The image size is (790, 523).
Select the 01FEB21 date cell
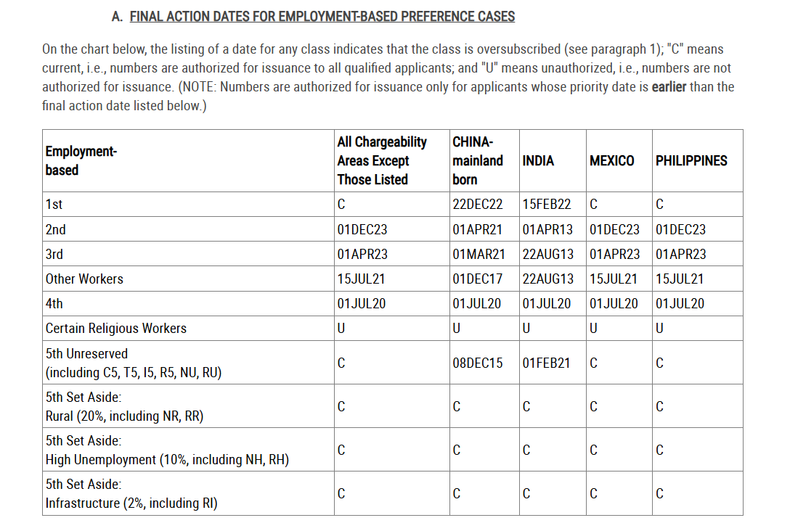click(x=547, y=363)
